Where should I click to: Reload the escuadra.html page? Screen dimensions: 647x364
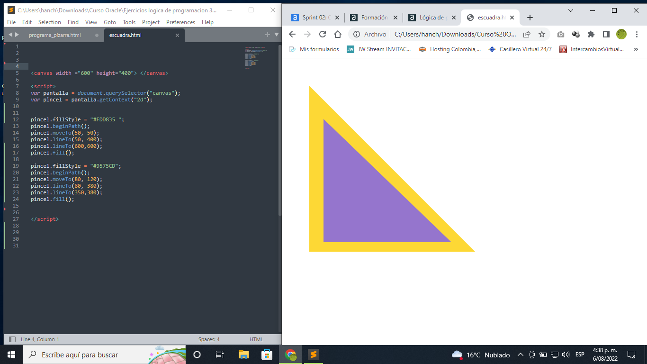(x=323, y=34)
